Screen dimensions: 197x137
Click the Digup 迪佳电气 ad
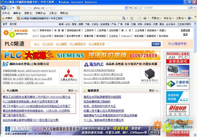click(178, 110)
